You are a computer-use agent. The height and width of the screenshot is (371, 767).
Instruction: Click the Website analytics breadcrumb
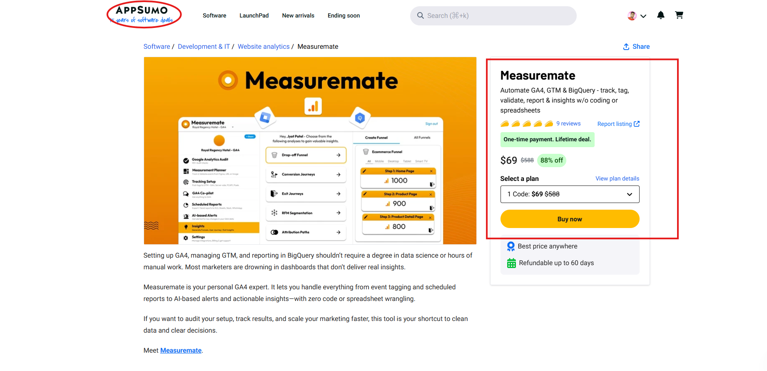264,47
